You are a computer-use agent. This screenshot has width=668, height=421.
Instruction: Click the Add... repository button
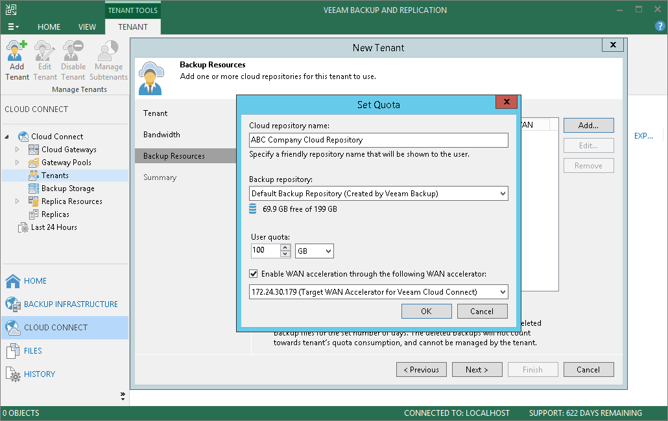coord(588,126)
